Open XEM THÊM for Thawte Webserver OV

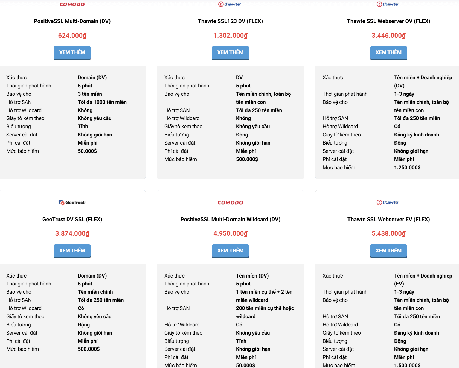pos(388,52)
